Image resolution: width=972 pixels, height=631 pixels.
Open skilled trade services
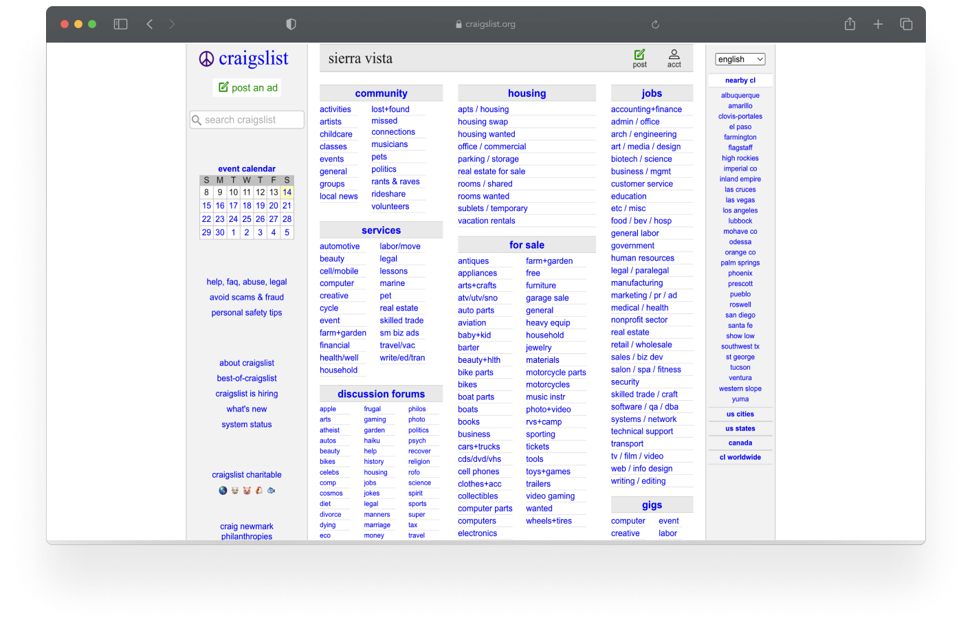pos(401,320)
